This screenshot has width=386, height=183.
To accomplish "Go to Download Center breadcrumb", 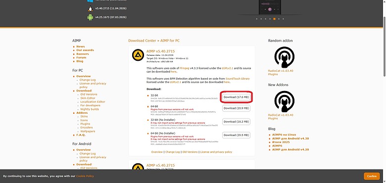I will pos(142,41).
